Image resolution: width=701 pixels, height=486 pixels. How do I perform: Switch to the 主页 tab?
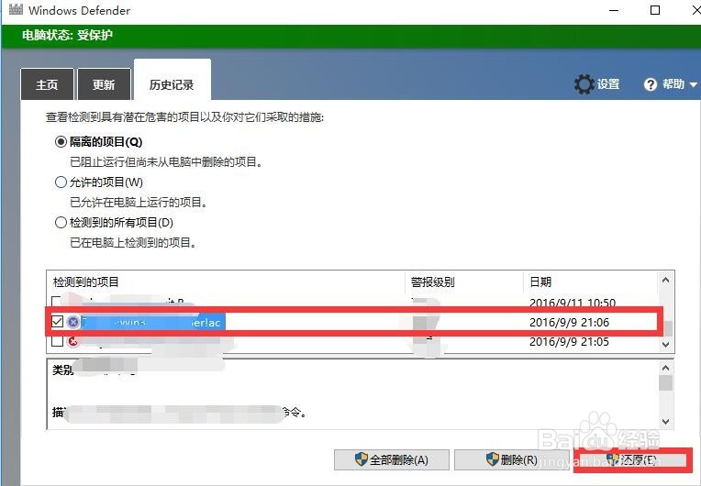(x=47, y=84)
